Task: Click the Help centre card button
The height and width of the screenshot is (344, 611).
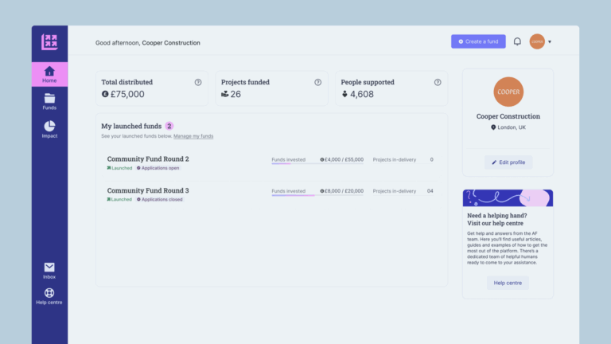Action: coord(508,283)
